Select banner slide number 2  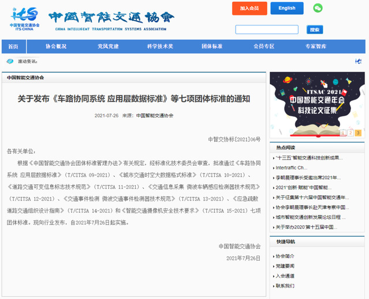pyautogui.click(x=351, y=133)
